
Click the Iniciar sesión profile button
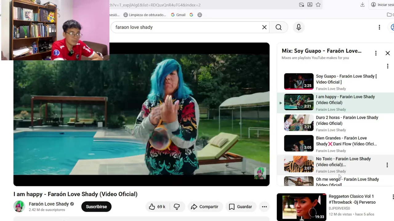pyautogui.click(x=382, y=5)
